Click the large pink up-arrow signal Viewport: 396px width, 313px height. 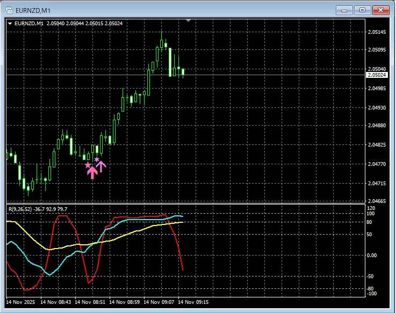[x=92, y=173]
